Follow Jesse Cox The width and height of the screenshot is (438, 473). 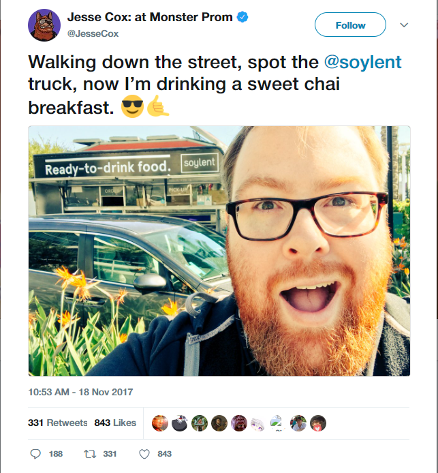click(350, 25)
